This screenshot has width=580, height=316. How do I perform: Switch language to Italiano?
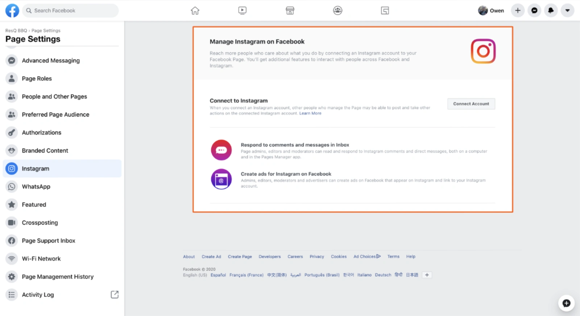[364, 275]
